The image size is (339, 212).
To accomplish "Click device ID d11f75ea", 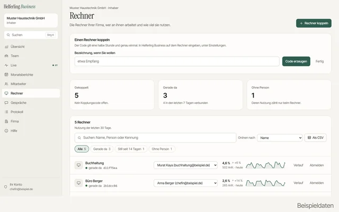I will coord(110,168).
